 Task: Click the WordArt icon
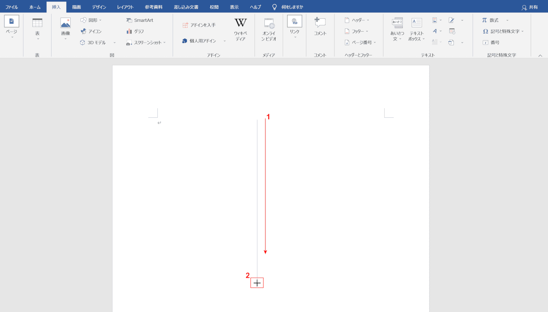[x=435, y=31]
